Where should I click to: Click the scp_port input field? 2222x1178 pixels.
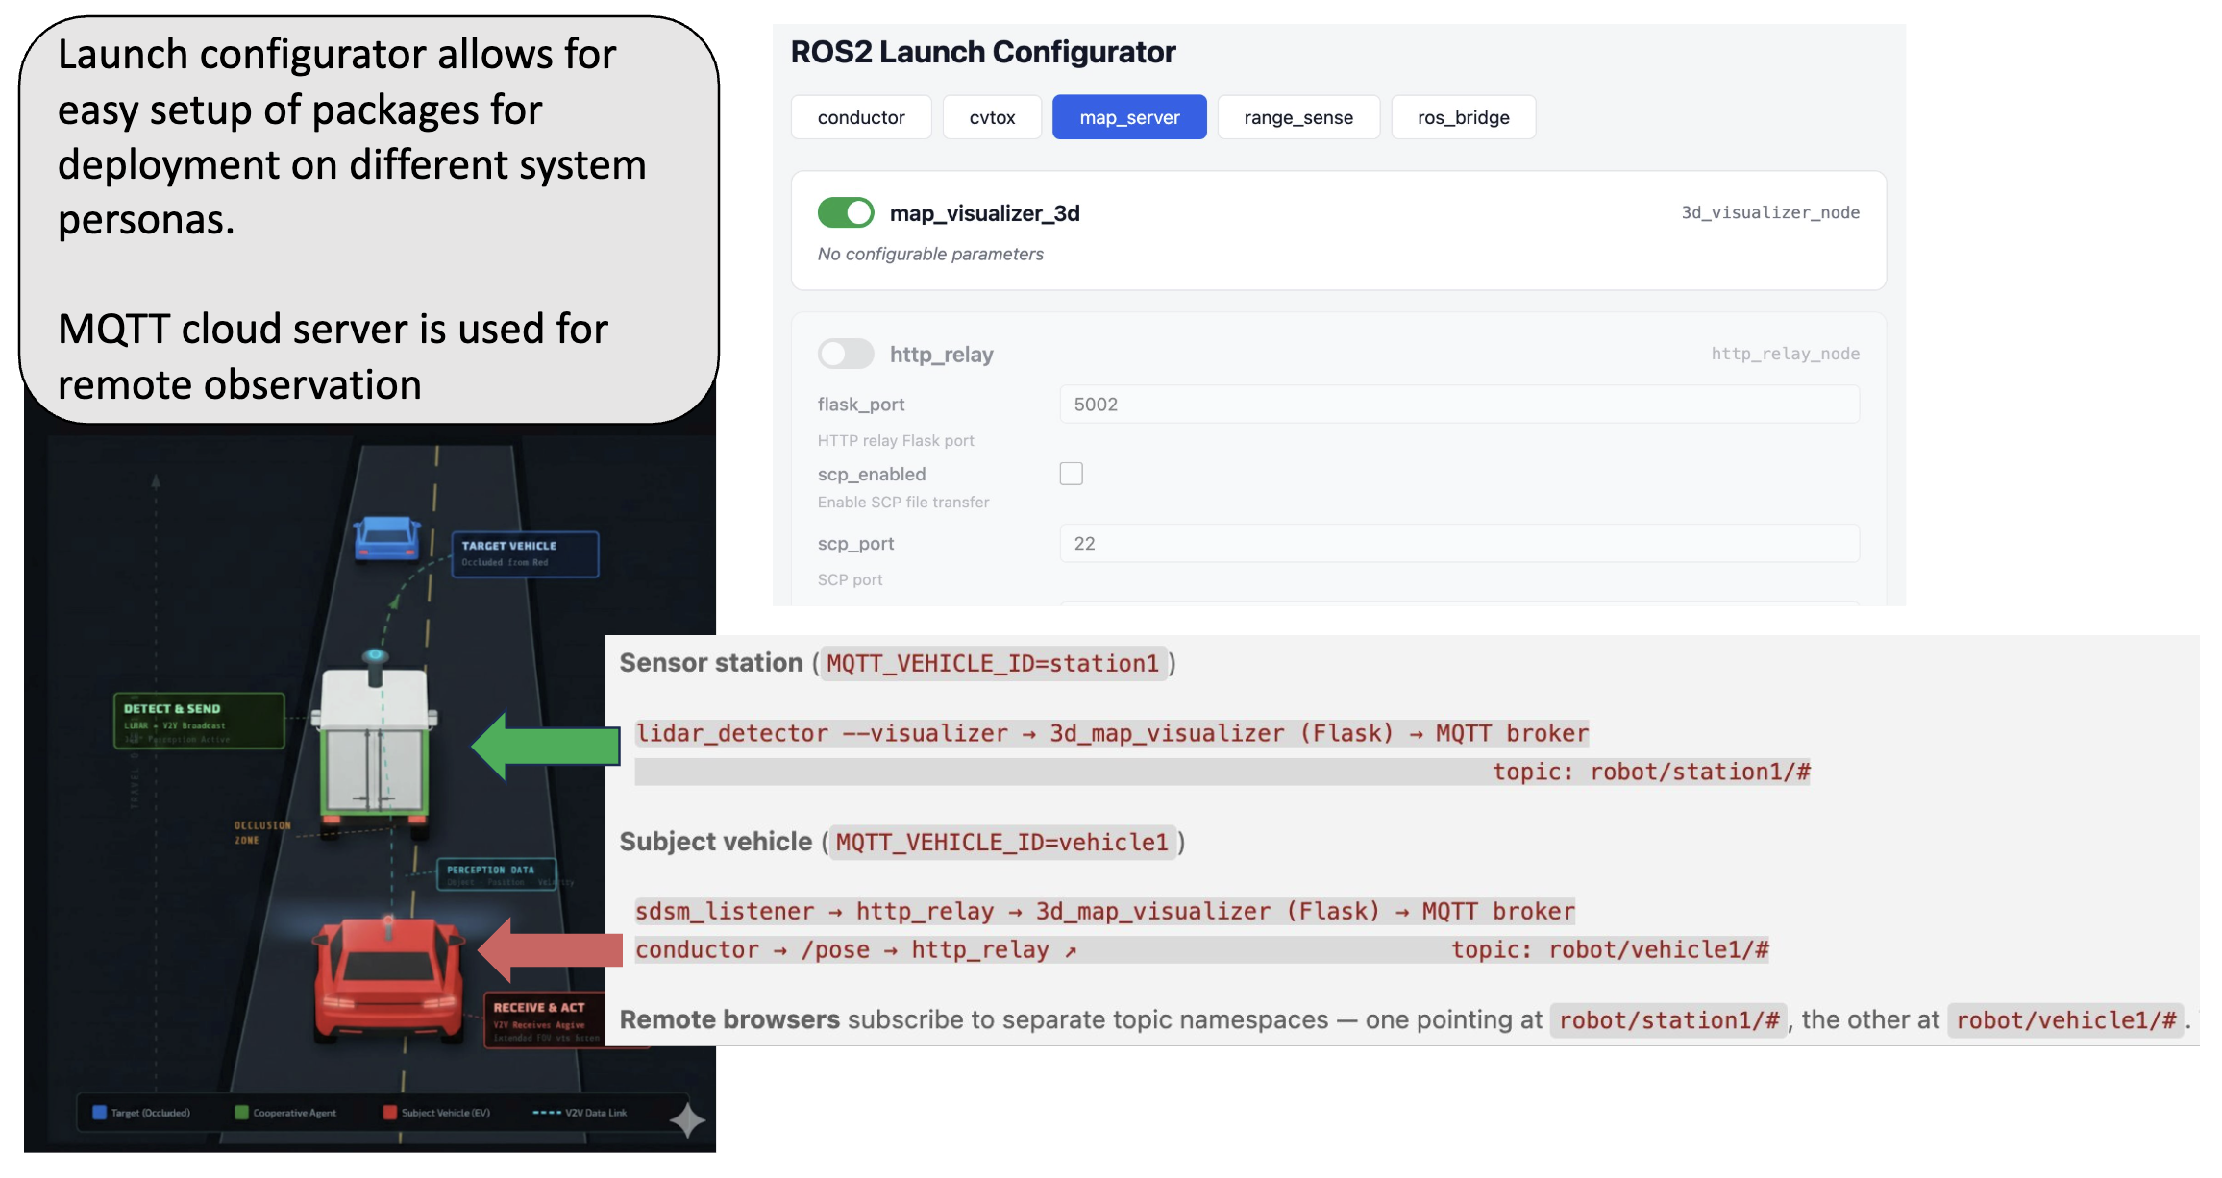pos(1458,544)
